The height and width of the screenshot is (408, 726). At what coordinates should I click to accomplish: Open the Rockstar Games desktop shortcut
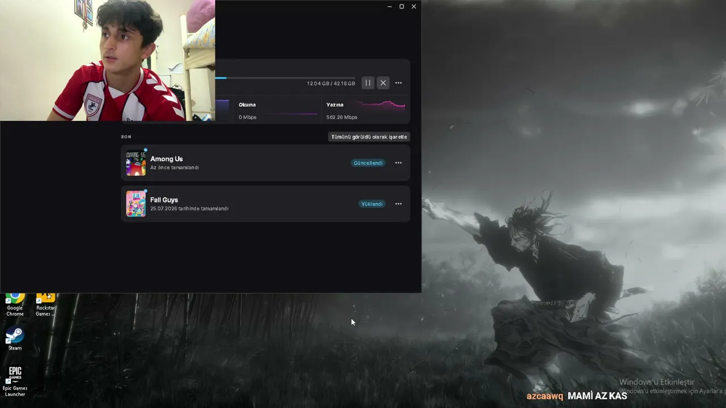[45, 305]
